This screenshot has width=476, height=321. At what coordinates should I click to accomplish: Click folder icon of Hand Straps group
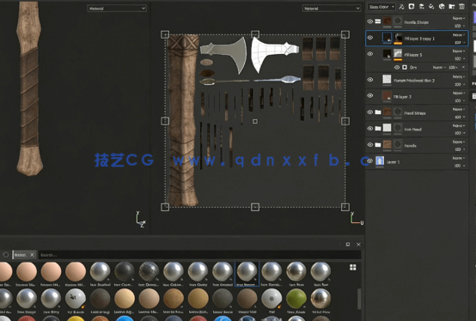click(378, 112)
